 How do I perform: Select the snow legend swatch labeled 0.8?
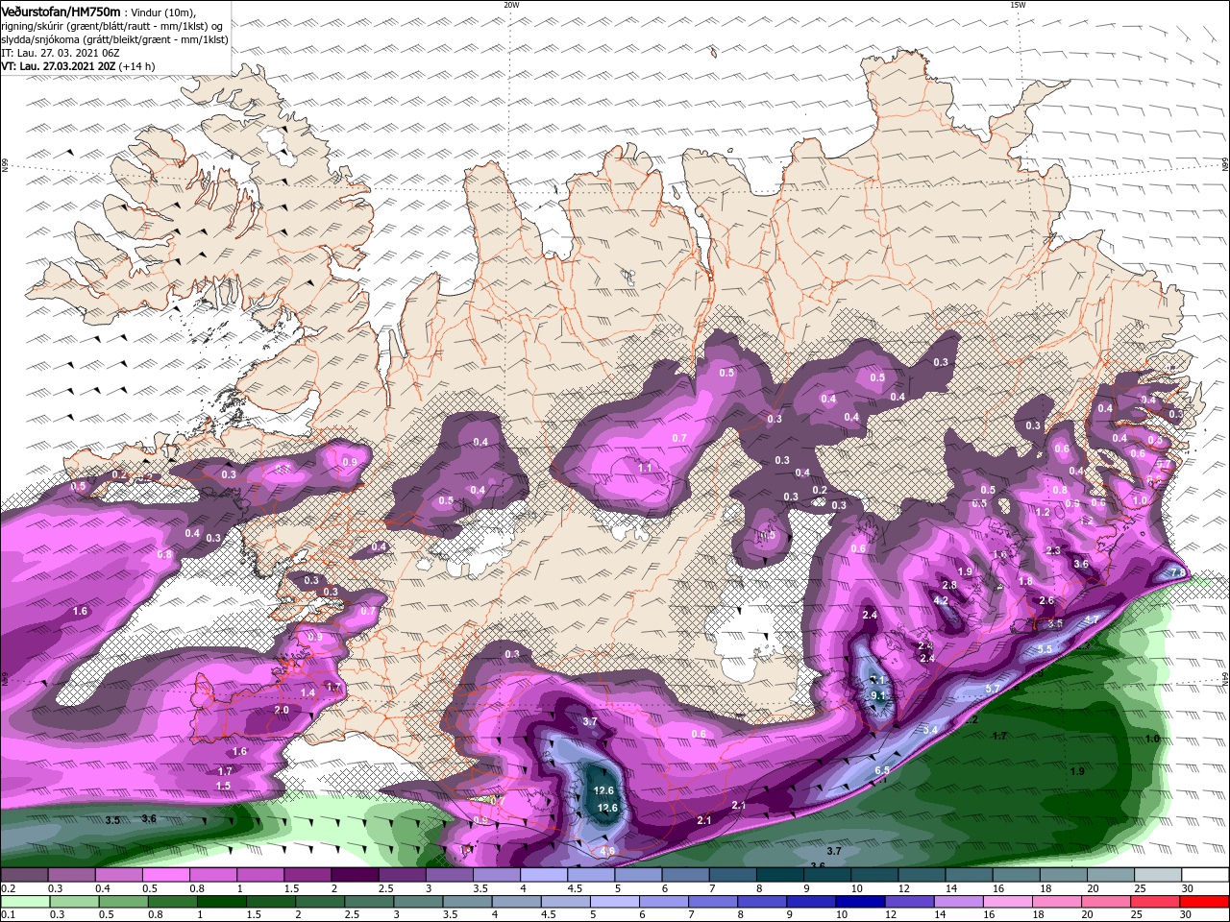pyautogui.click(x=212, y=874)
